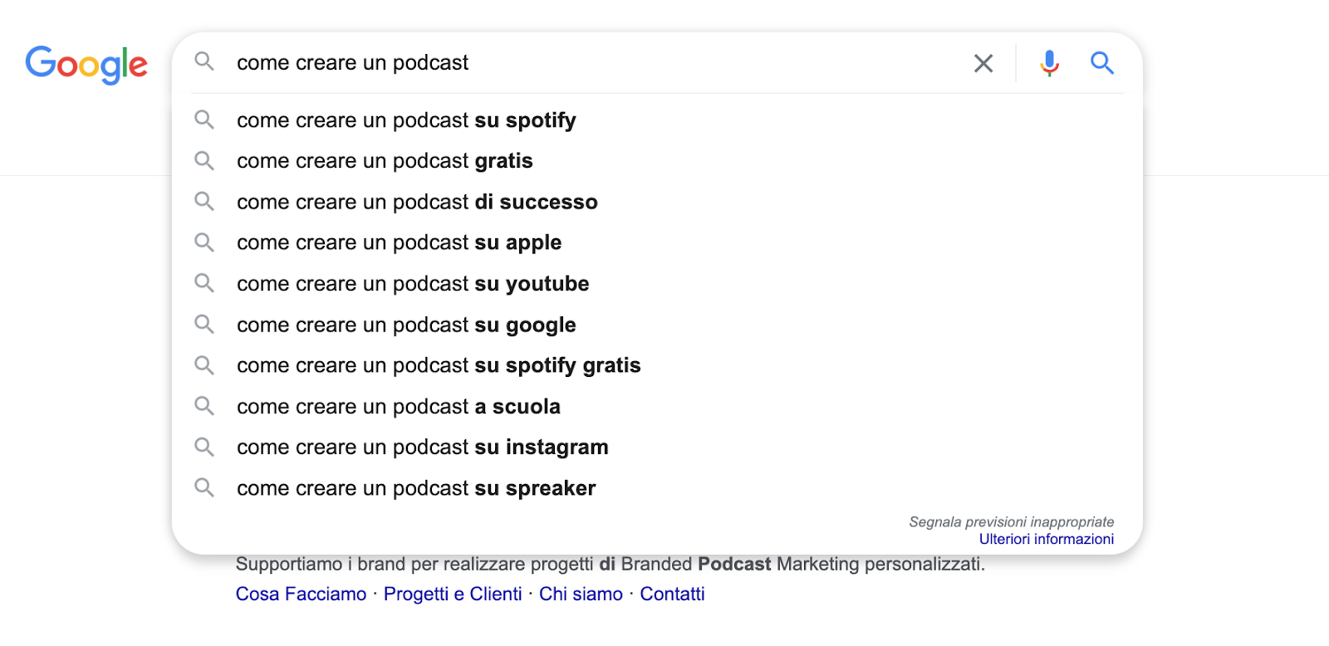Select suggestion 'podcast di successo'
1329x646 pixels.
pos(657,202)
